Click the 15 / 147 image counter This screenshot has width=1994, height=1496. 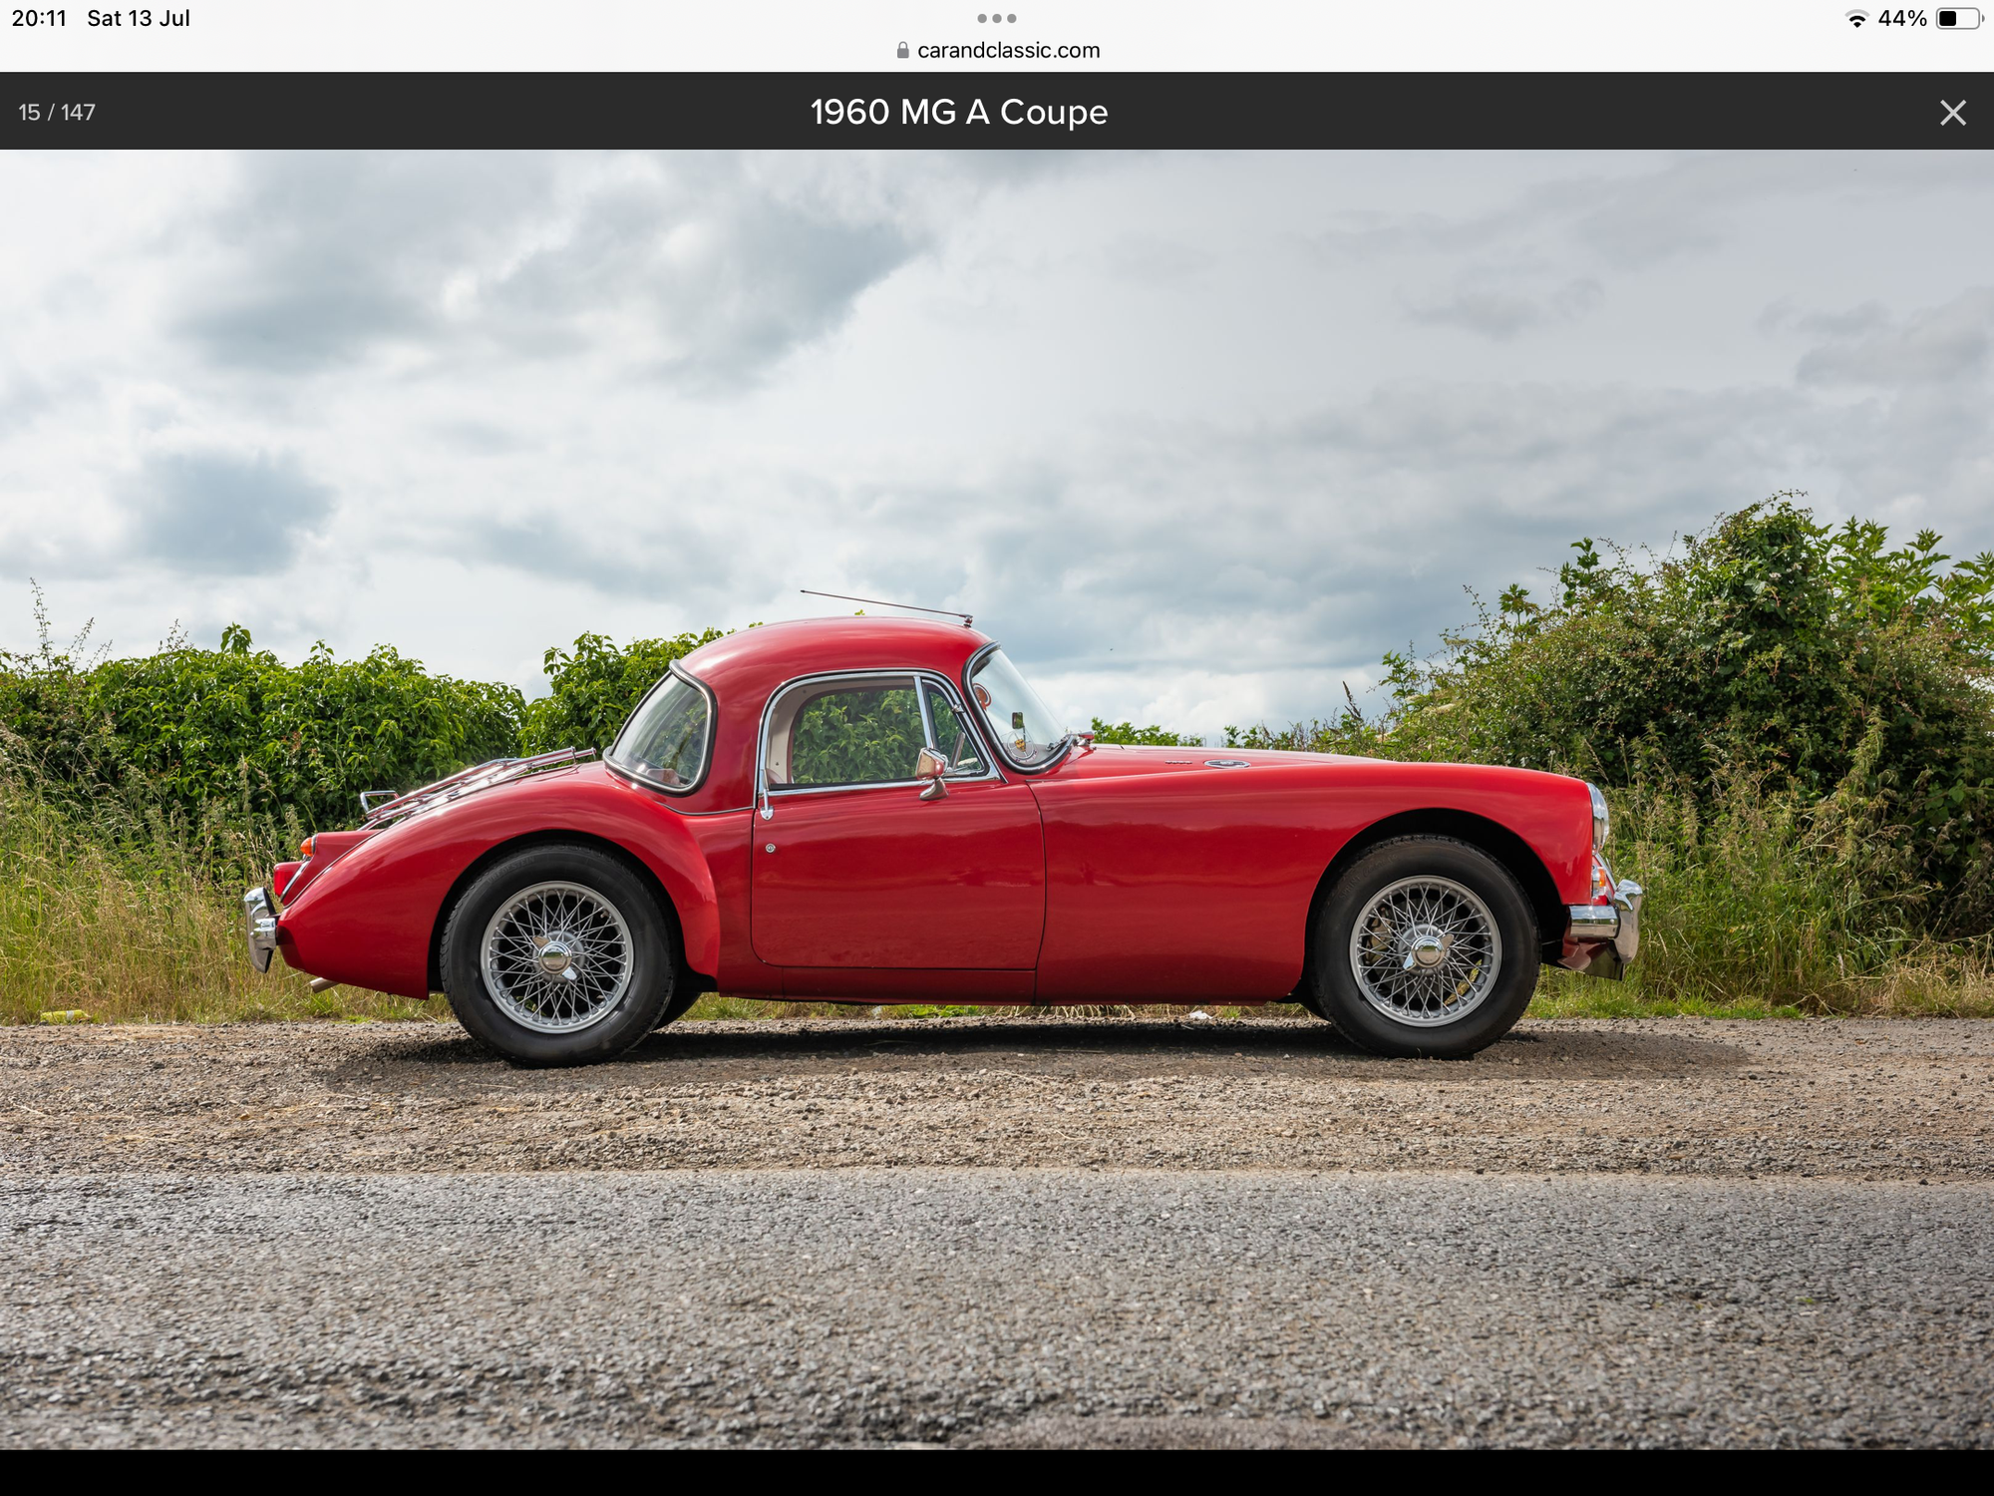tap(57, 113)
